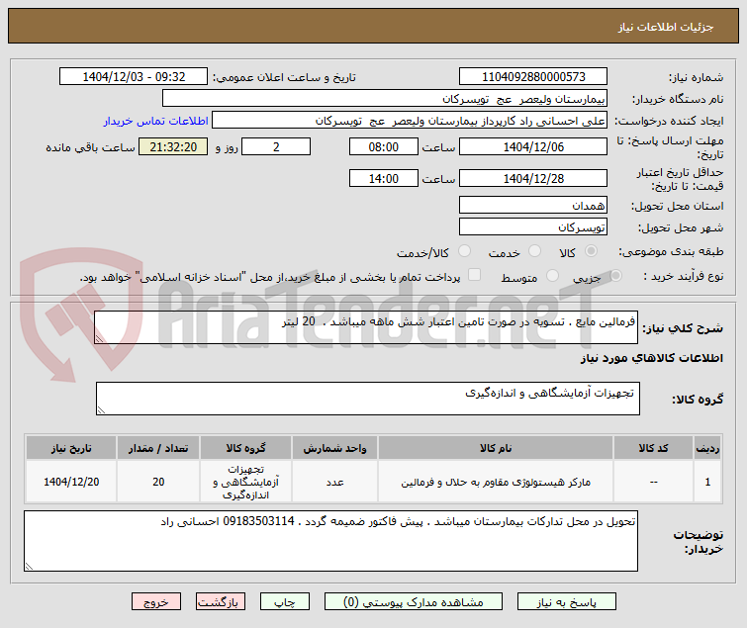Image resolution: width=747 pixels, height=628 pixels.
Task: Click the announcement date field 1404/12/03 - 09:32
Action: 134,76
